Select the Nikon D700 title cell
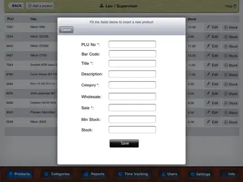 pos(38,55)
